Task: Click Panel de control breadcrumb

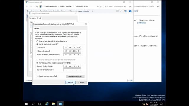Action: (x=50, y=6)
